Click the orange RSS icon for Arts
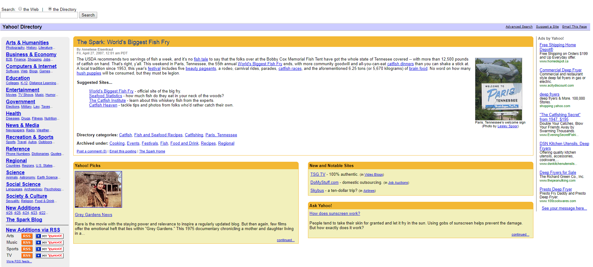This screenshot has width=593, height=267. click(27, 236)
